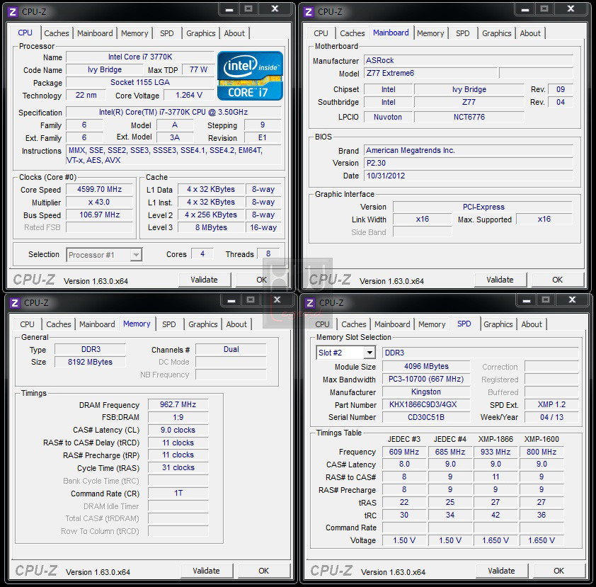This screenshot has width=596, height=587.
Task: Click Validate in Memory window
Action: point(207,571)
